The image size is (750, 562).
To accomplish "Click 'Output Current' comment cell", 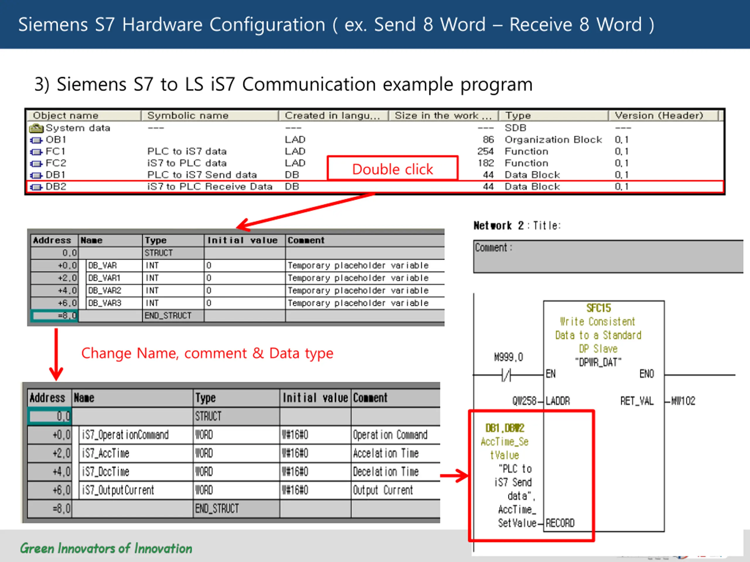I will coord(396,491).
